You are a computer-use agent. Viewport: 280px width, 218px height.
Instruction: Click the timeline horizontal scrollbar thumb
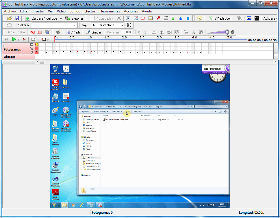[x=42, y=62]
